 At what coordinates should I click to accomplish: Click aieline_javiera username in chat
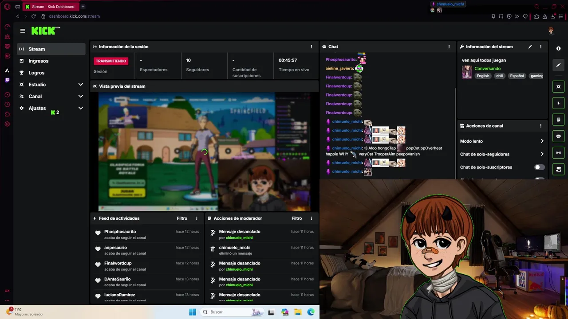339,69
